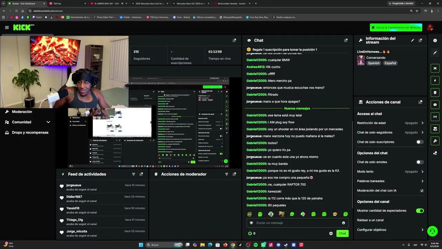Open Spotify from the taskbar
Image resolution: width=442 pixels, height=249 pixels.
point(256,245)
